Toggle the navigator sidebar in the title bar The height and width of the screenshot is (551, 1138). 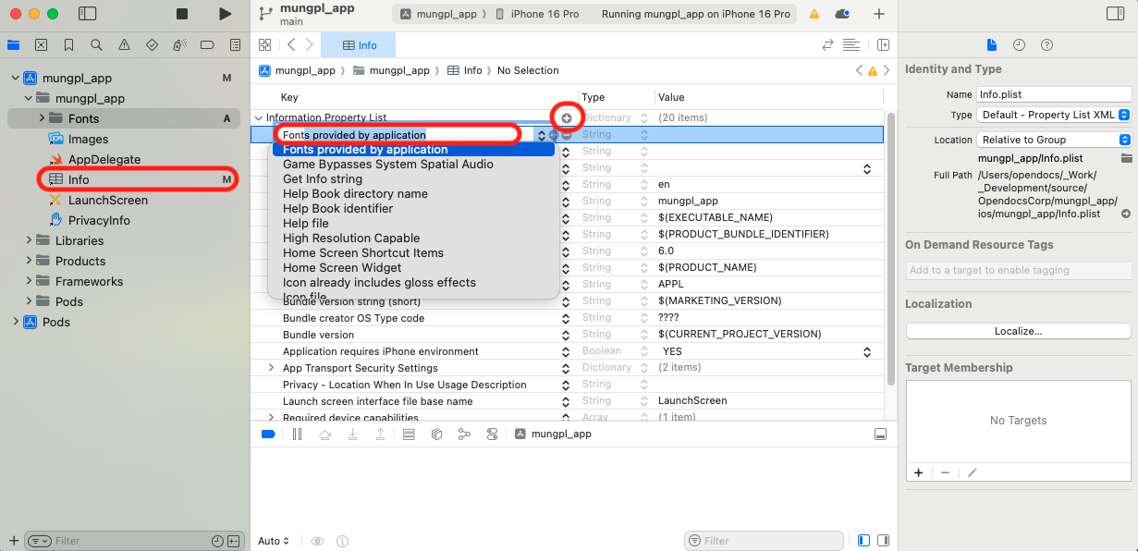[x=87, y=14]
